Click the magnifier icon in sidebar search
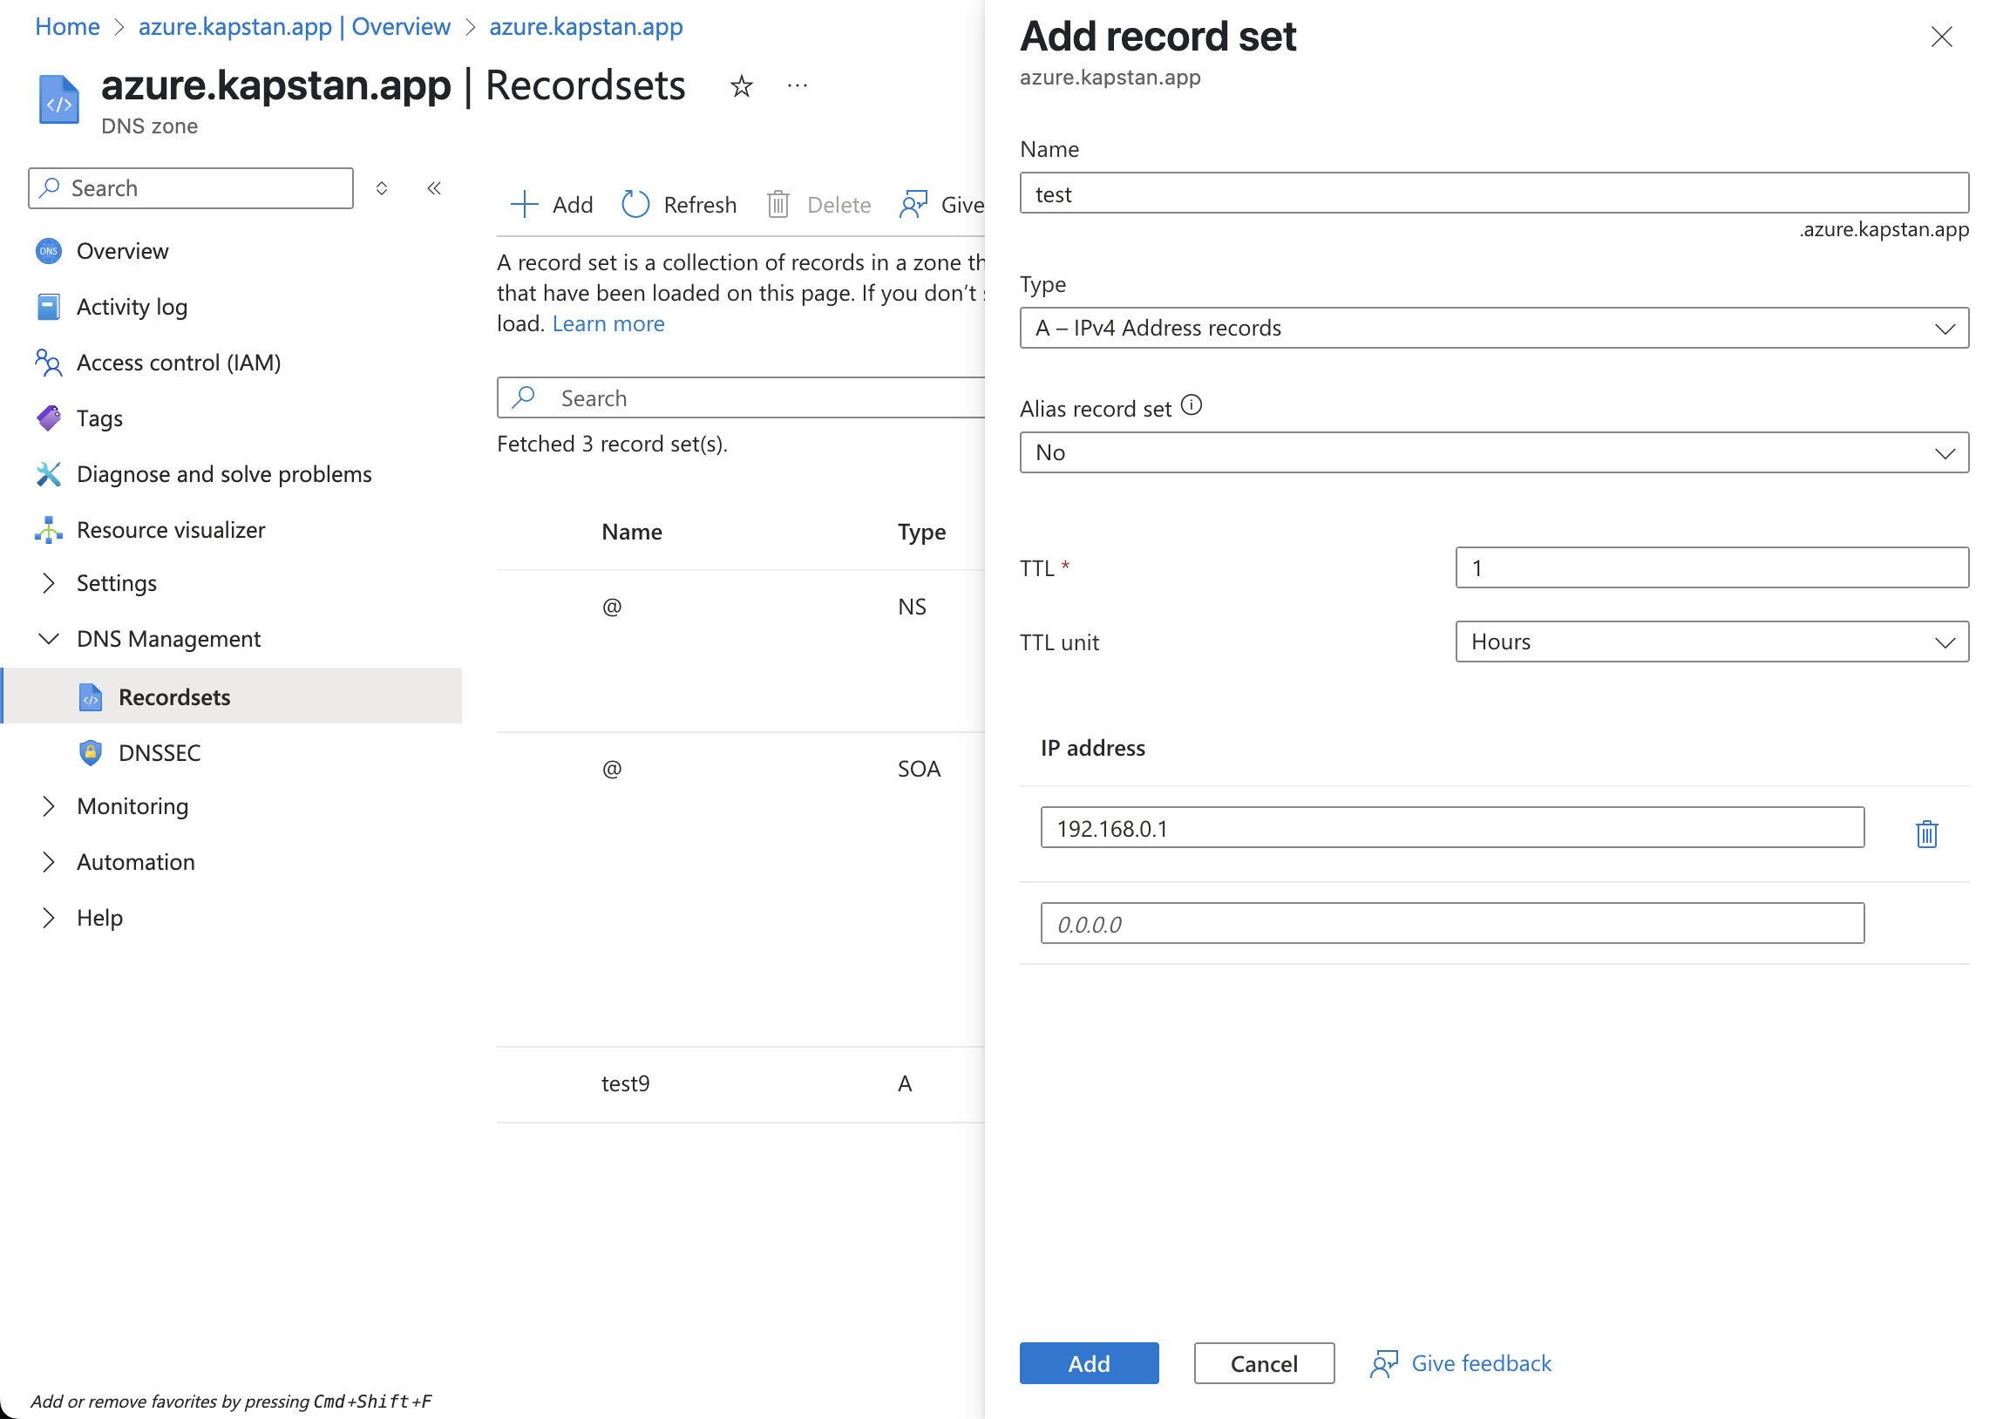The image size is (2003, 1419). coord(51,188)
